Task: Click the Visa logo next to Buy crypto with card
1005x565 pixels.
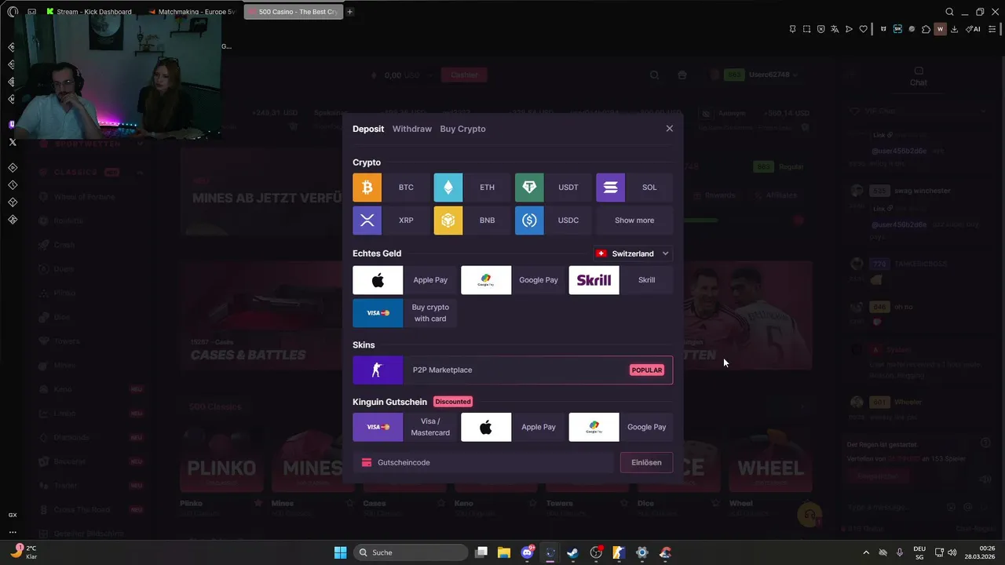Action: coord(378,313)
